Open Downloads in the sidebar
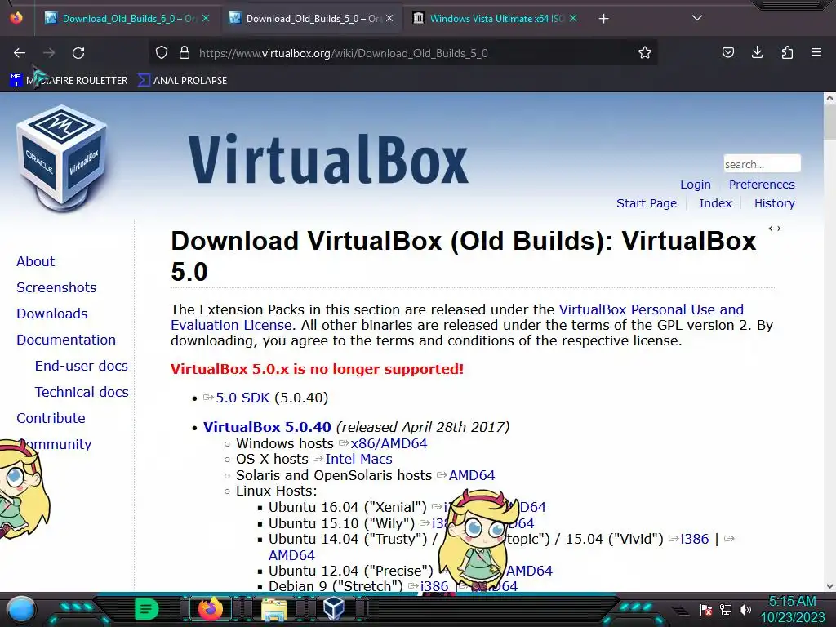Image resolution: width=836 pixels, height=627 pixels. (x=51, y=314)
